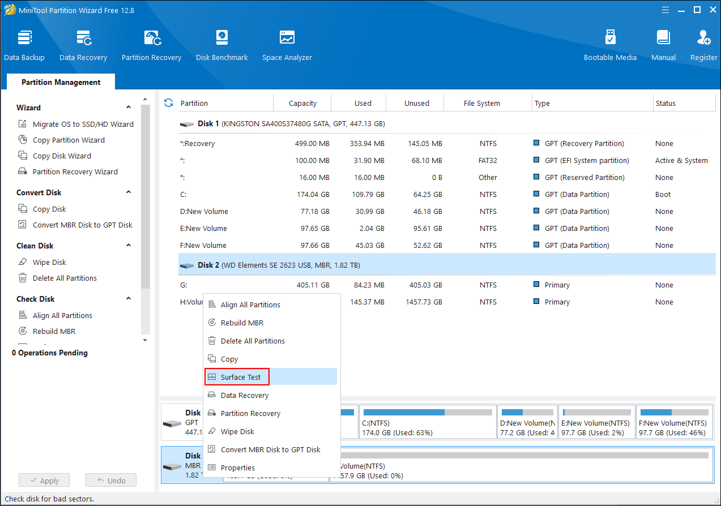Select F:New Volume partition row
Viewport: 721px width, 506px height.
(x=447, y=246)
